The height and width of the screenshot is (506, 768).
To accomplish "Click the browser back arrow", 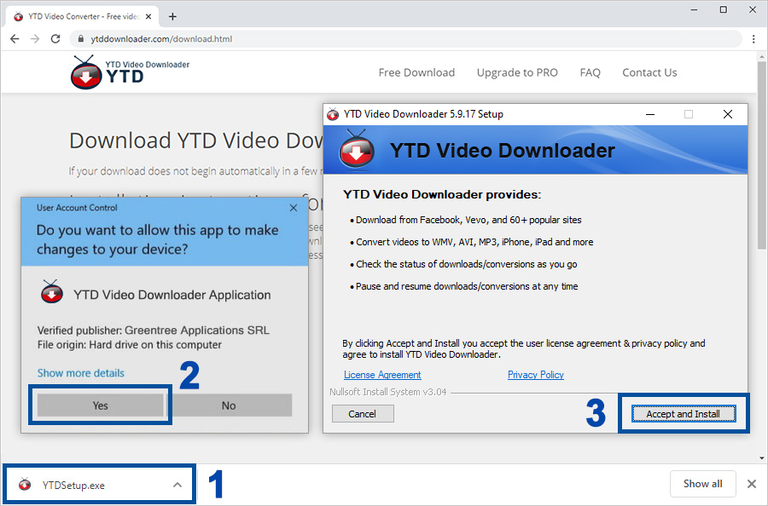I will (15, 39).
